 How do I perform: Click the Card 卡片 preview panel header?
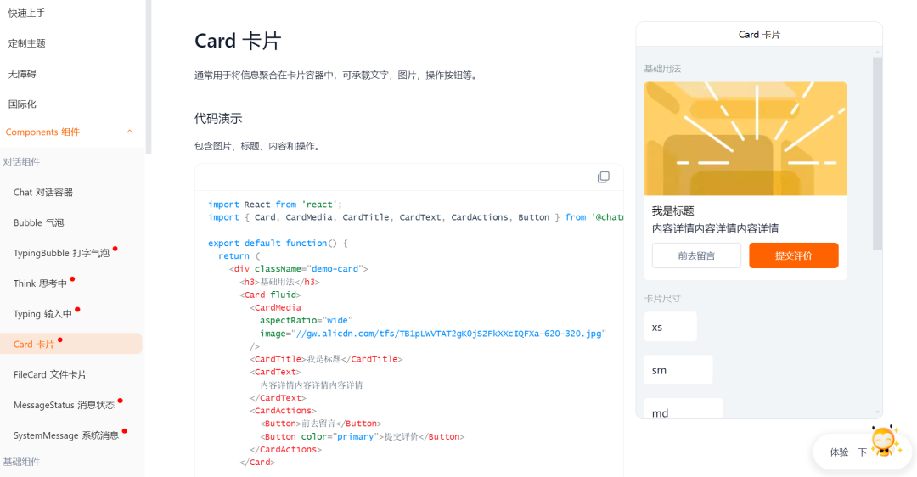759,35
